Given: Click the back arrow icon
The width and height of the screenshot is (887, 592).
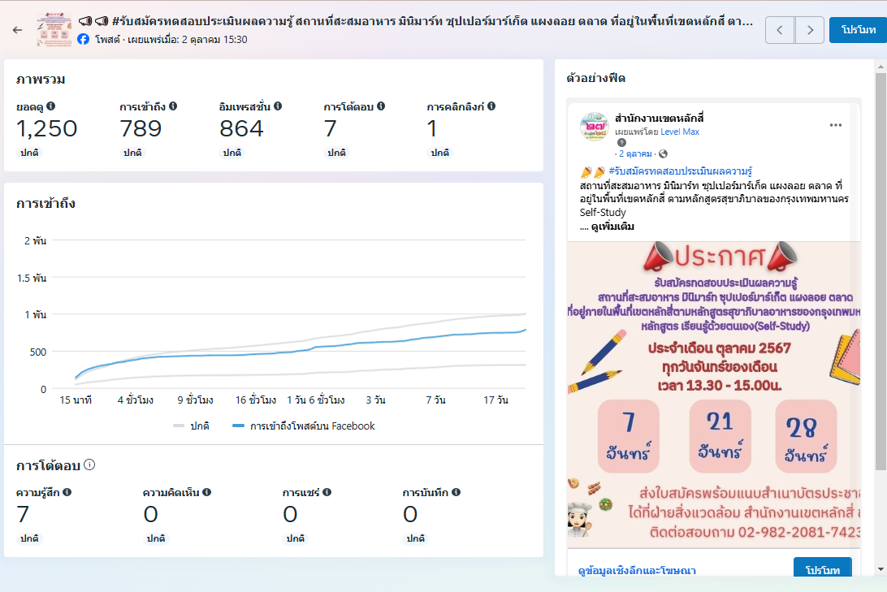Looking at the screenshot, I should tap(18, 30).
